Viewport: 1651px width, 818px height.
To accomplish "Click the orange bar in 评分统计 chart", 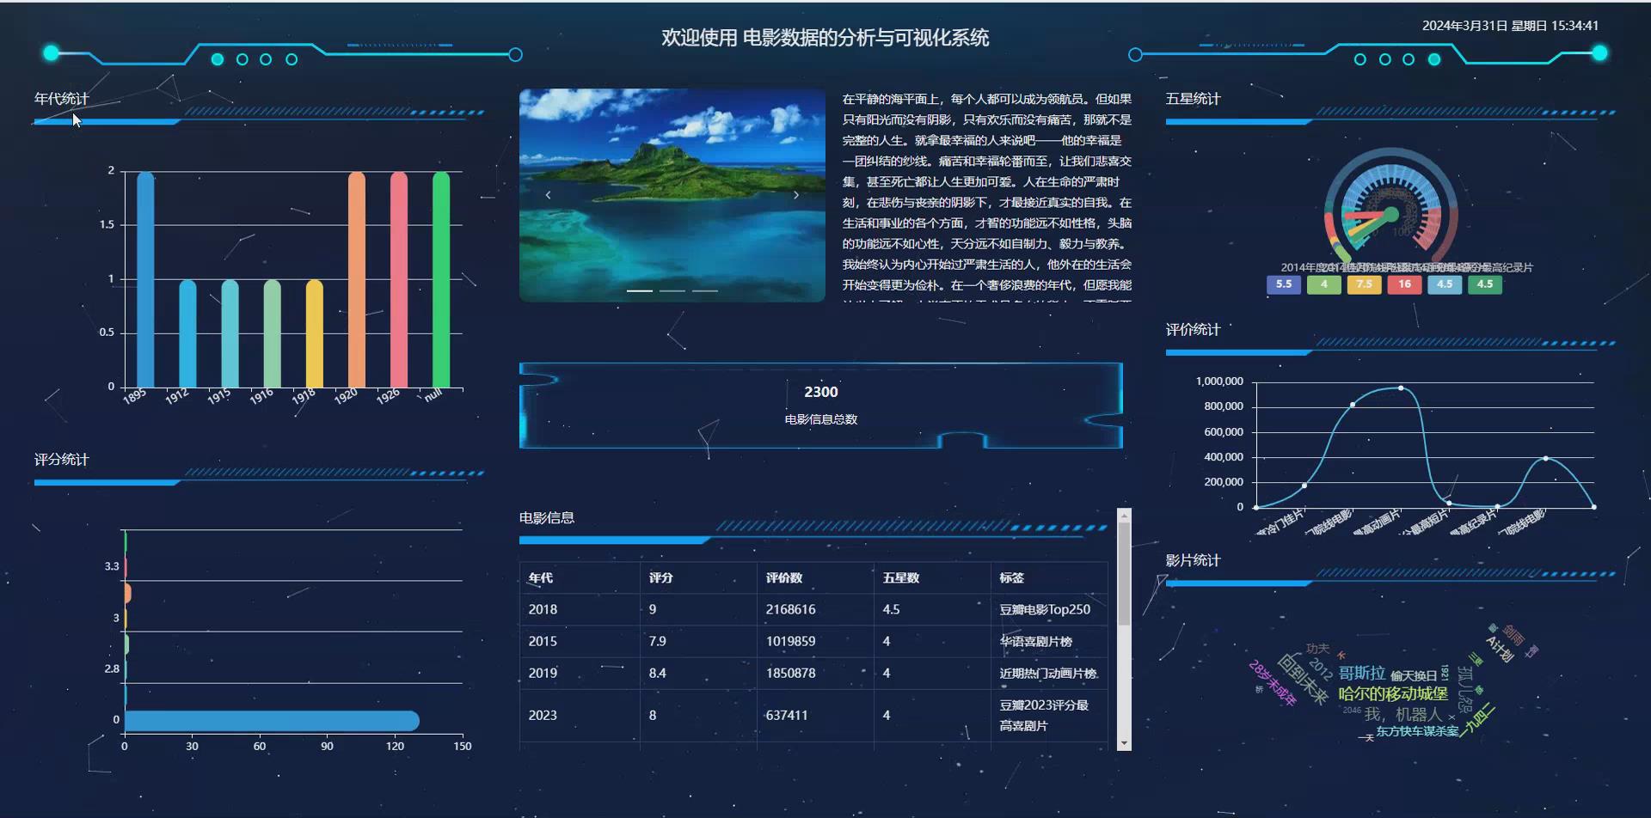I will [x=128, y=593].
